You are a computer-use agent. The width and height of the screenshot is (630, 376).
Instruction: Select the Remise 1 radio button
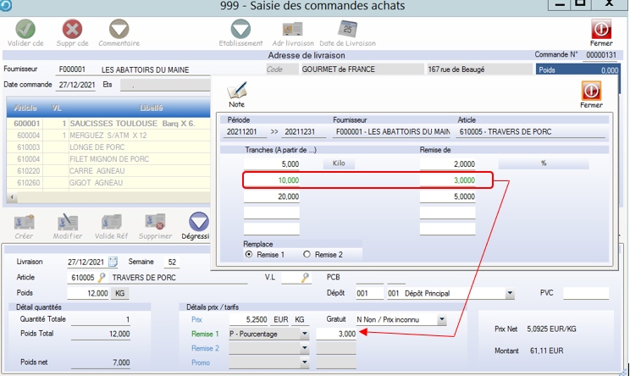coord(249,254)
